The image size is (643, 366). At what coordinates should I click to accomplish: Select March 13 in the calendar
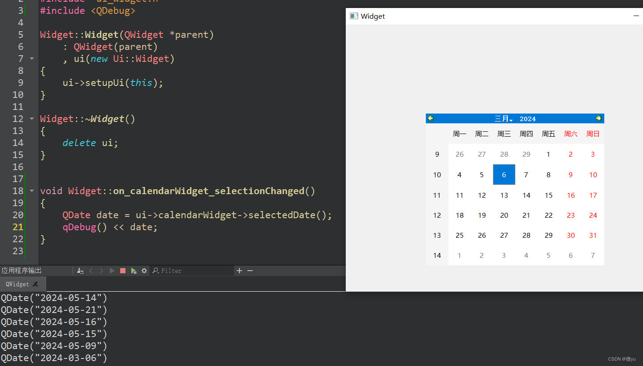[504, 195]
